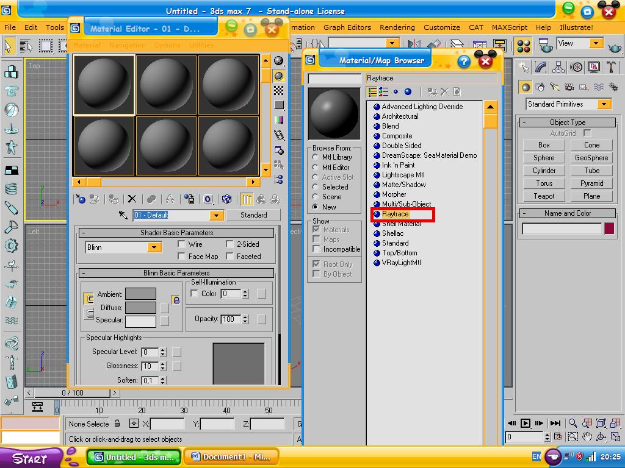Click Get Material icon in Material Editor

tap(81, 199)
